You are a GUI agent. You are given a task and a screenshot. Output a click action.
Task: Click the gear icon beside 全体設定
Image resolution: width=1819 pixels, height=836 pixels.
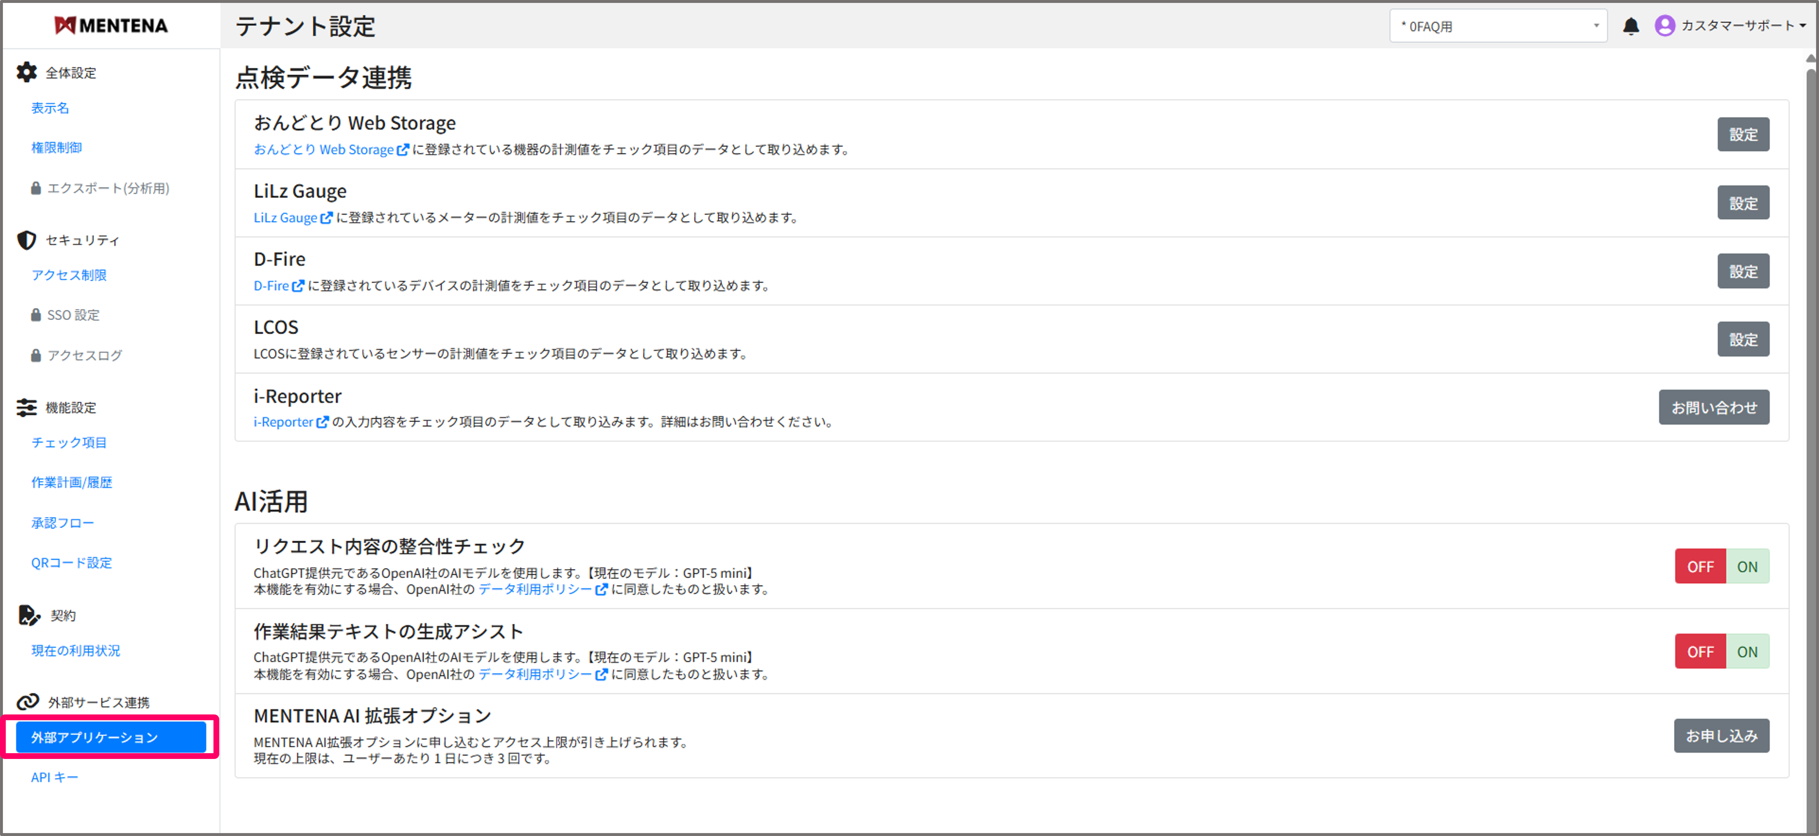26,72
